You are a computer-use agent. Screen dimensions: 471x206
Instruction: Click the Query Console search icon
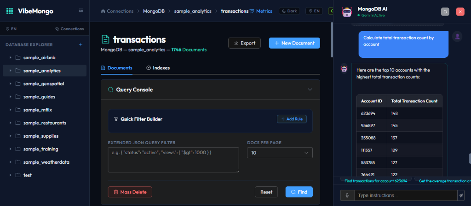point(110,89)
